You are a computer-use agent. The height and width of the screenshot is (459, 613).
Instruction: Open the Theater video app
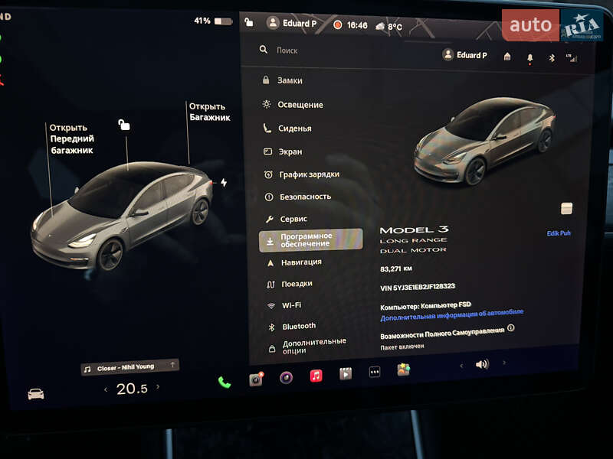(346, 374)
